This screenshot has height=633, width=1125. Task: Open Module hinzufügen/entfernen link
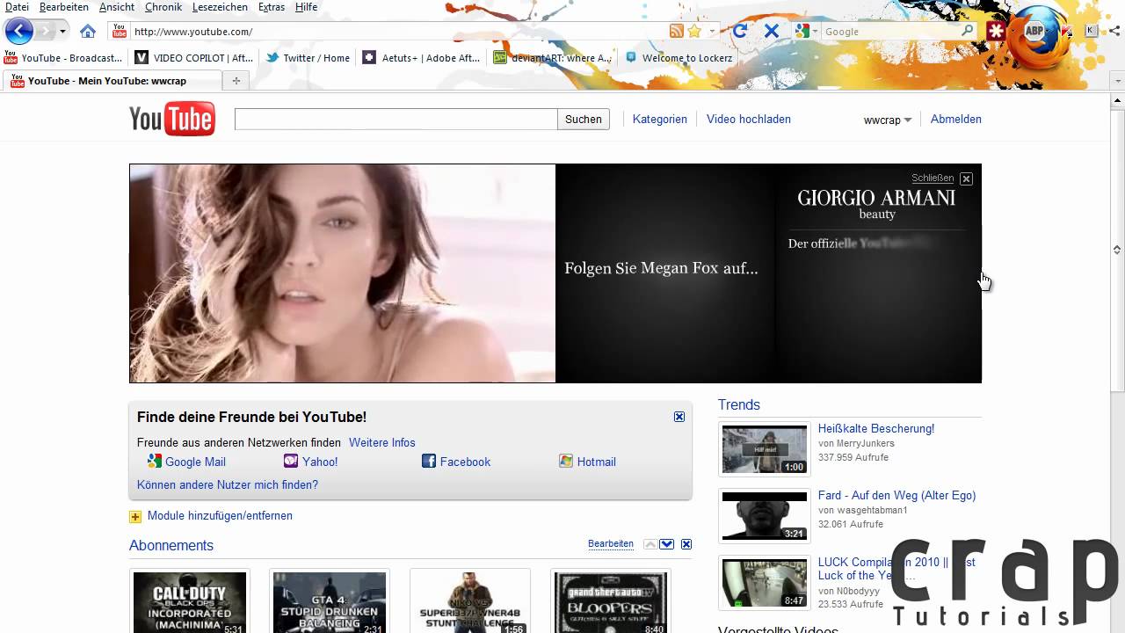[x=220, y=516]
